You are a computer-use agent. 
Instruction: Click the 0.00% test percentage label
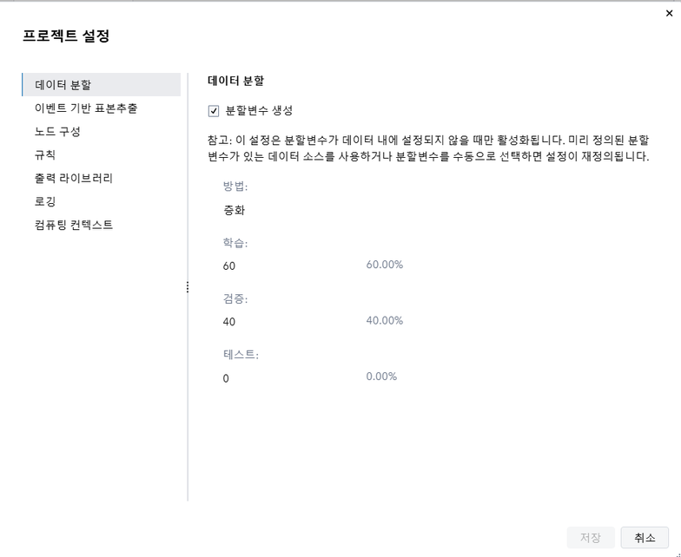tap(381, 377)
